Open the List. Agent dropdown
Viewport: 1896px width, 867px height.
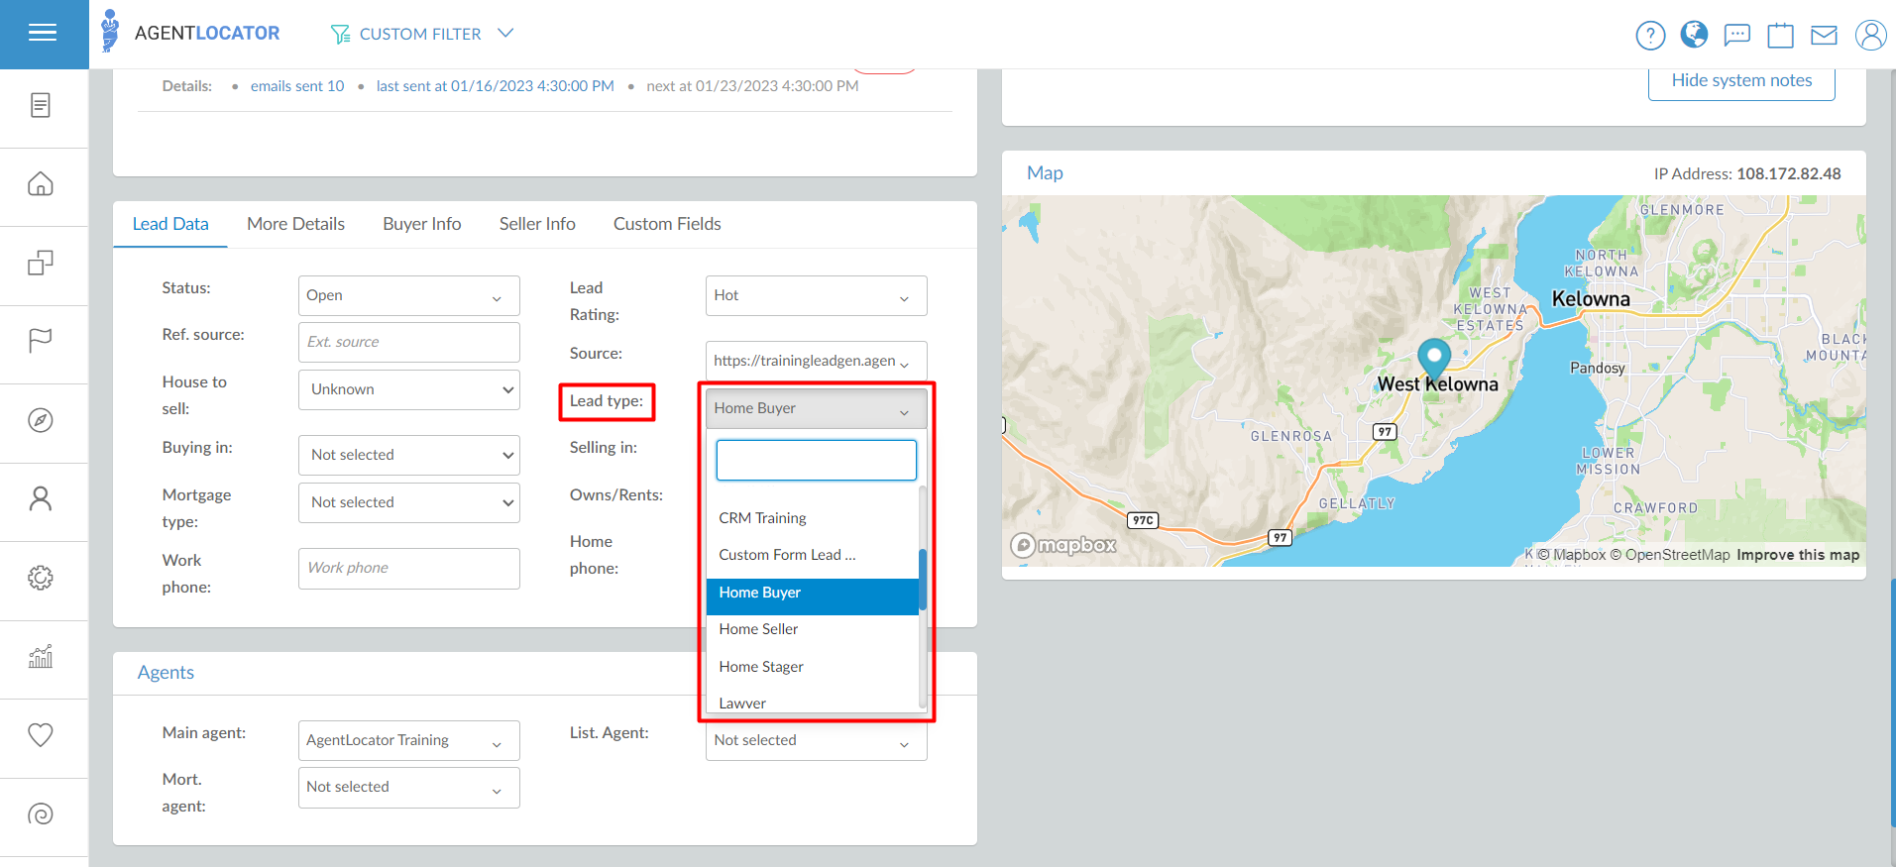816,740
